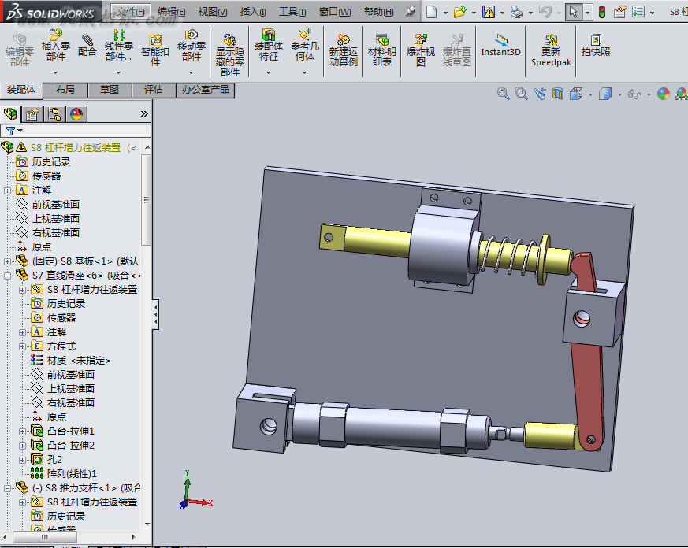Select 移动零部件 (Move Component) tool
The width and height of the screenshot is (688, 548).
(192, 45)
